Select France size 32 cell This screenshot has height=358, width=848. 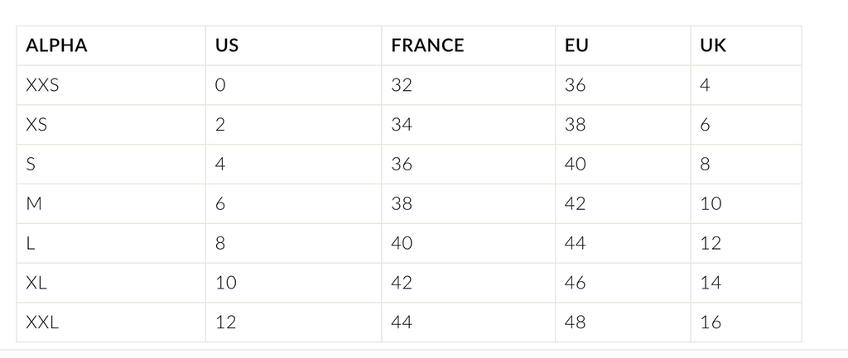pos(469,85)
